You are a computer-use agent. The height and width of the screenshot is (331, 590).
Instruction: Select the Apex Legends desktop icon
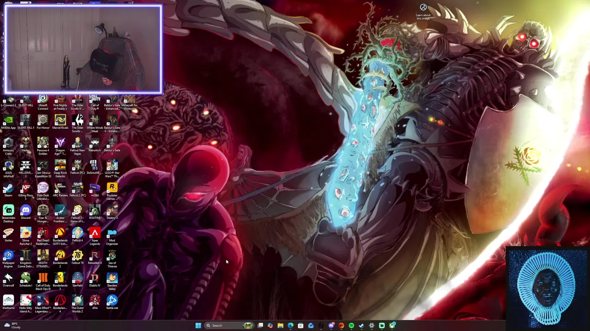(x=94, y=236)
